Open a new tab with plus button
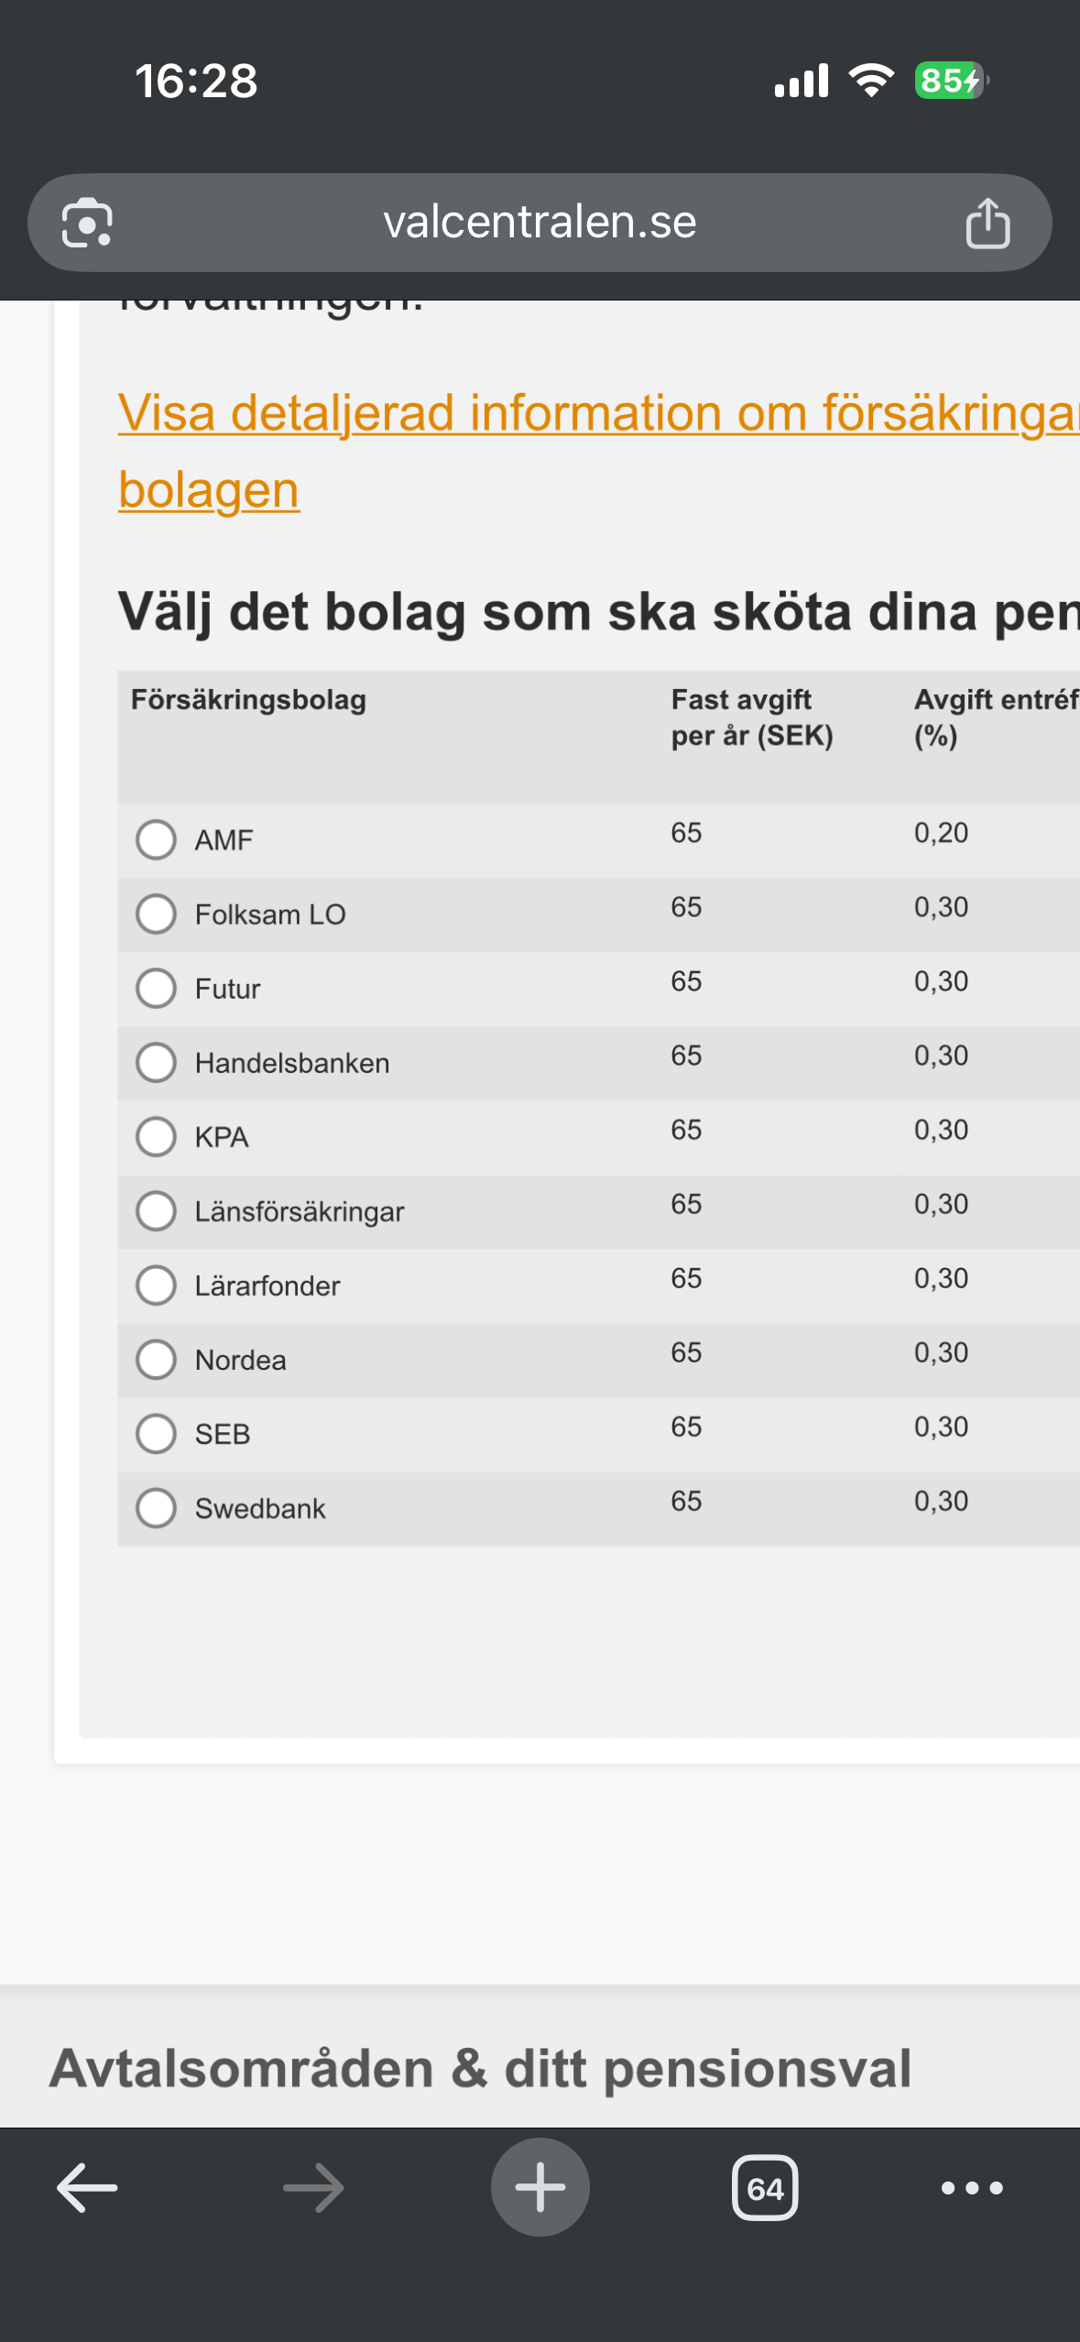Screen dimensions: 1080x2342 click(x=540, y=2187)
